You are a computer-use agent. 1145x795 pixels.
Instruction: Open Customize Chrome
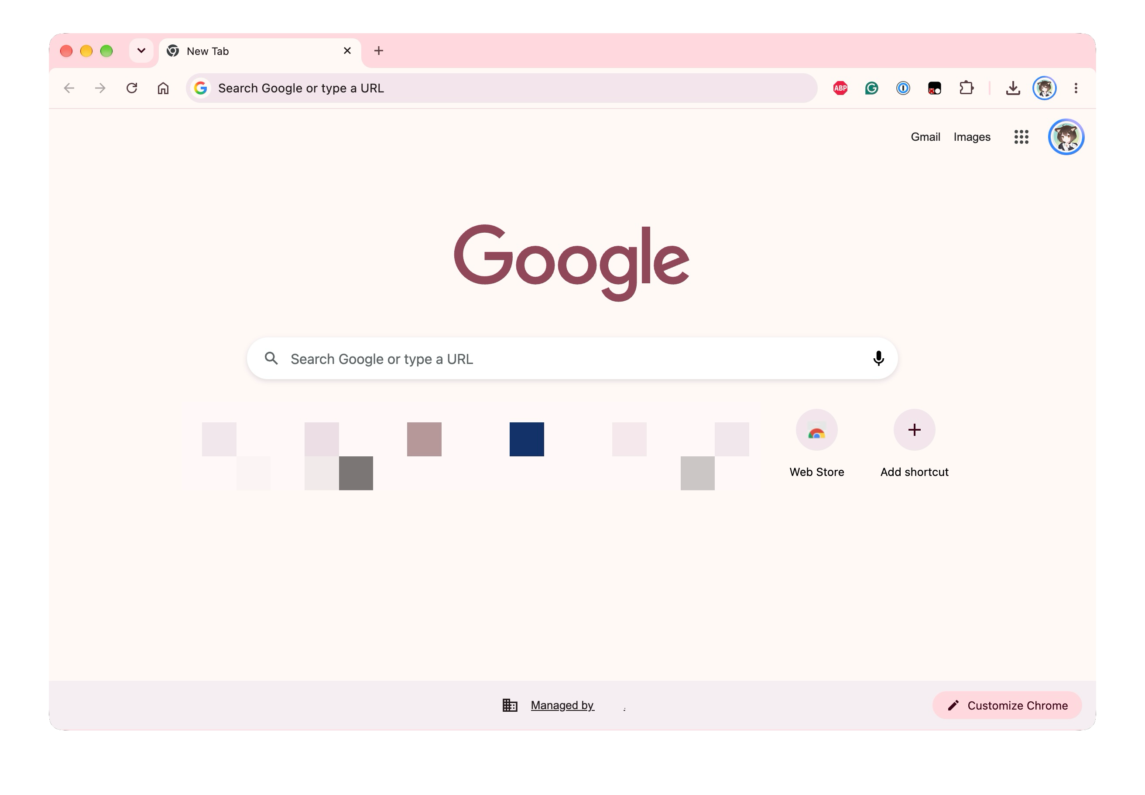point(1007,705)
